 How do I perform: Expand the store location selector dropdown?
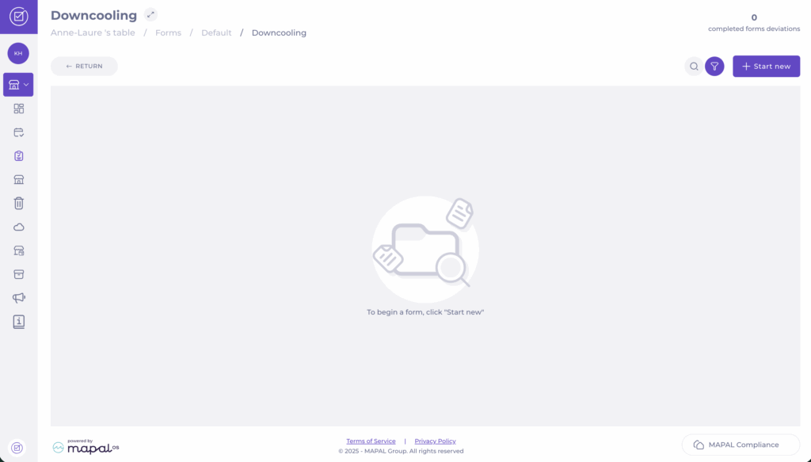pyautogui.click(x=18, y=84)
